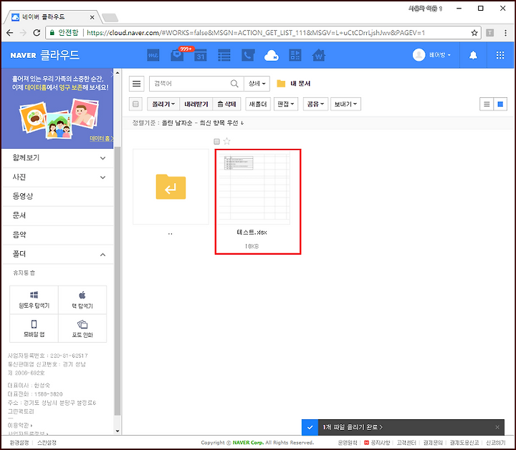Viewport: 516px width, 450px height.
Task: Open Naver Mail icon with 999+ badge
Action: [x=178, y=55]
